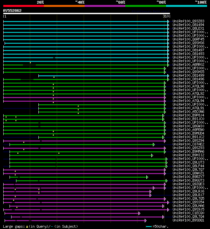This screenshot has height=229, width=210.
Task: Select the UniRef100_Q9SHS5 label
Action: (x=188, y=72)
